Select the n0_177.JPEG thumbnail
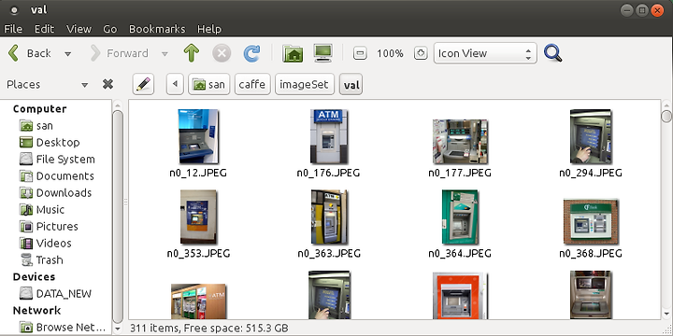 460,142
